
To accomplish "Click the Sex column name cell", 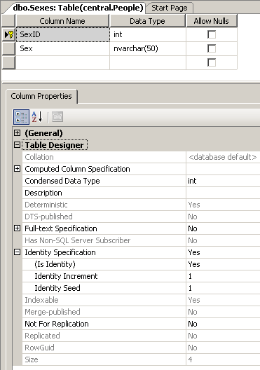I will pyautogui.click(x=63, y=48).
